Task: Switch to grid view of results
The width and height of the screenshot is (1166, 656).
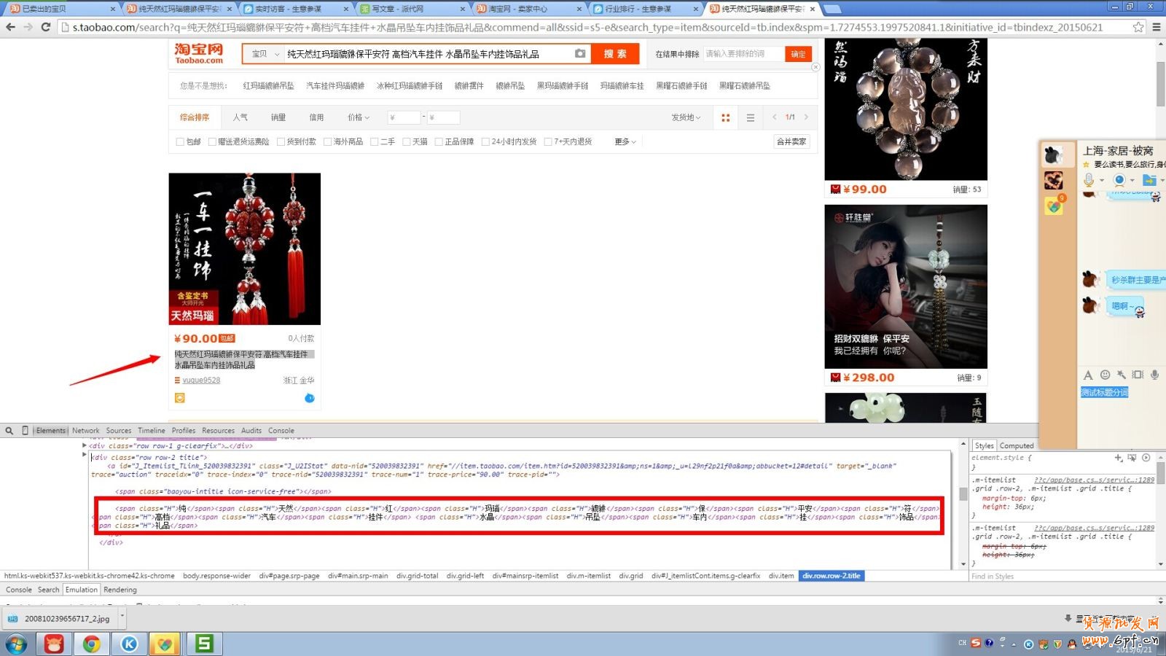Action: (725, 117)
